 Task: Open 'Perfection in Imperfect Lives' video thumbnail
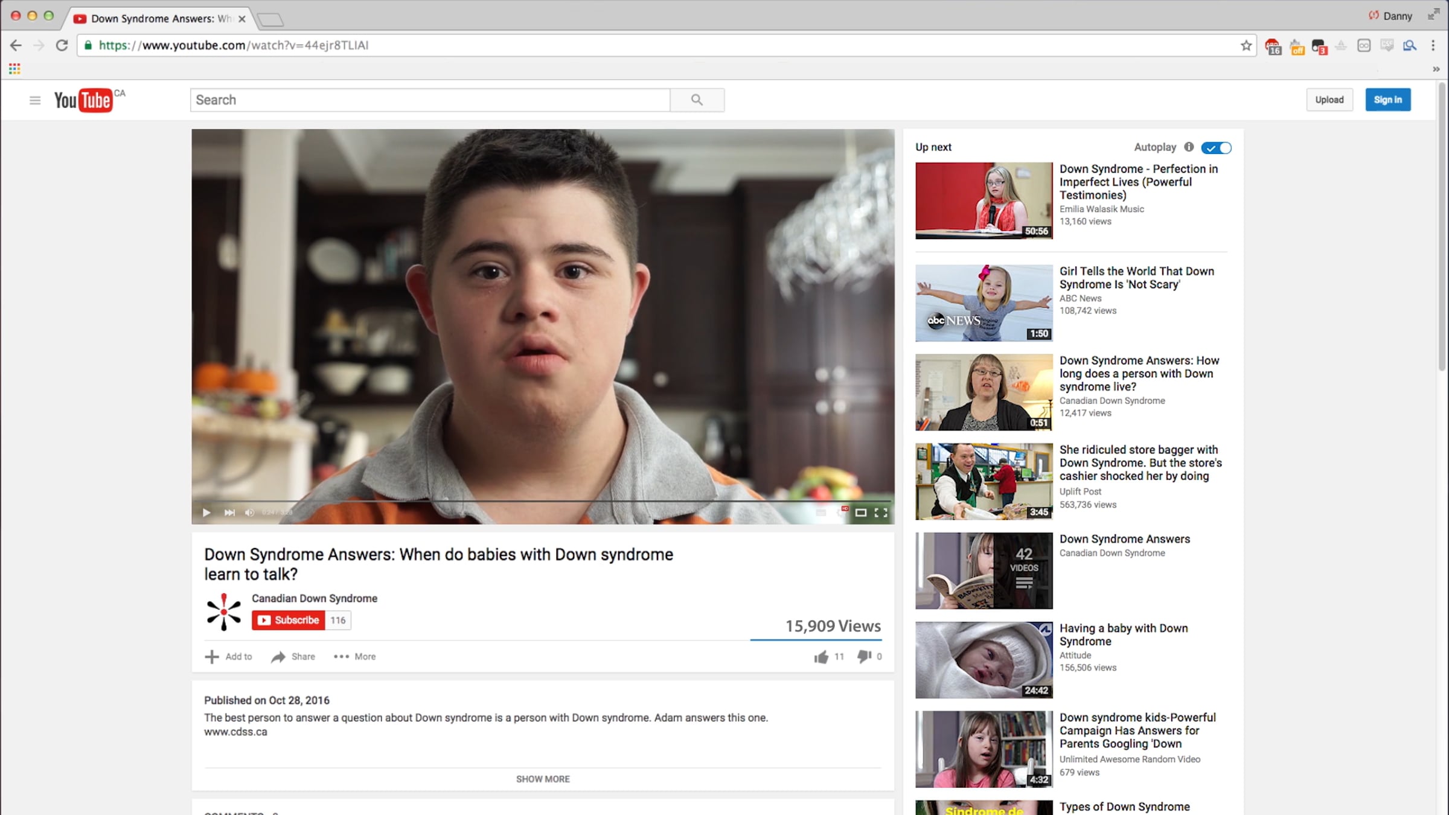tap(984, 200)
